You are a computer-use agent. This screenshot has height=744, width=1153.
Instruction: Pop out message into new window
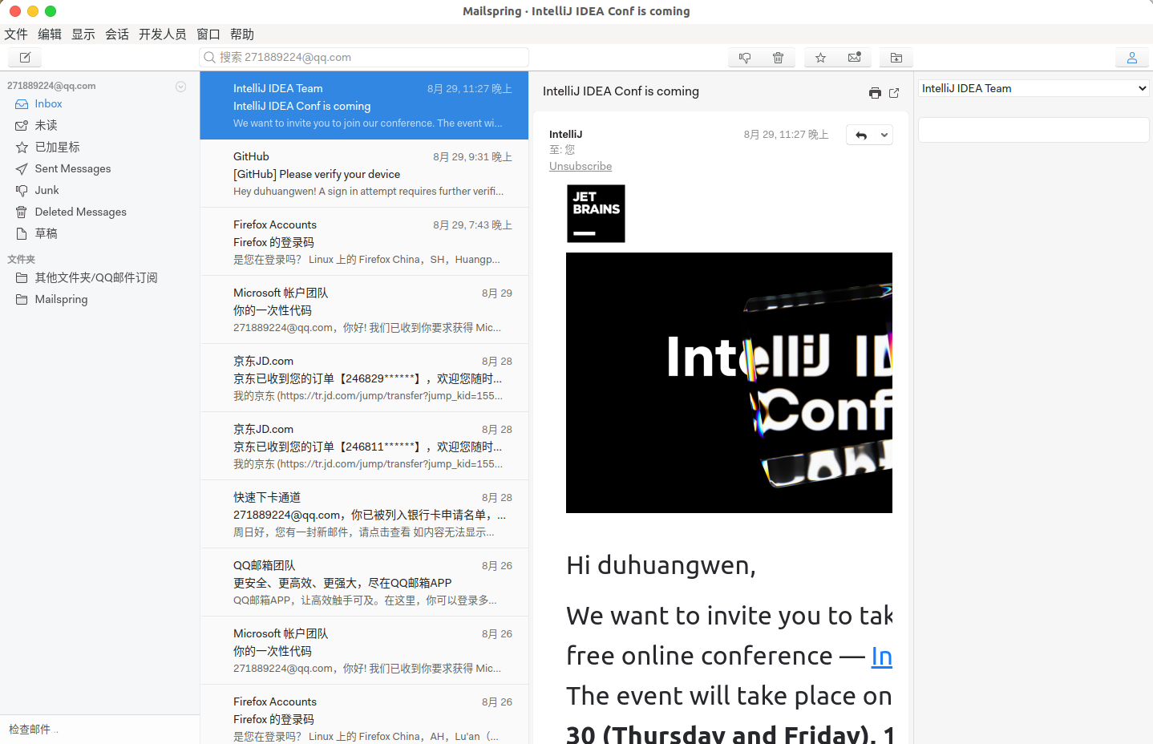click(894, 93)
